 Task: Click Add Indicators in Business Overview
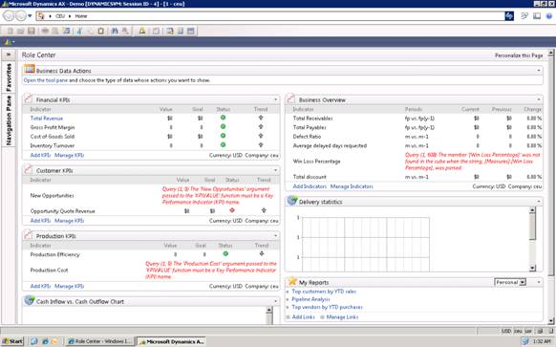[310, 186]
